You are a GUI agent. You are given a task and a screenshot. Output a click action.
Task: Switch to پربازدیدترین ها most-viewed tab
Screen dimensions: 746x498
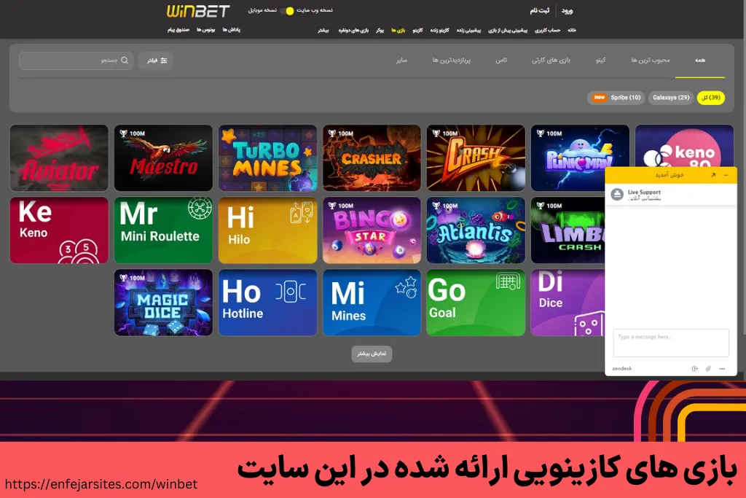(451, 60)
